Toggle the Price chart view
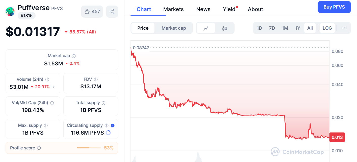Image resolution: width=357 pixels, height=162 pixels. 143,28
